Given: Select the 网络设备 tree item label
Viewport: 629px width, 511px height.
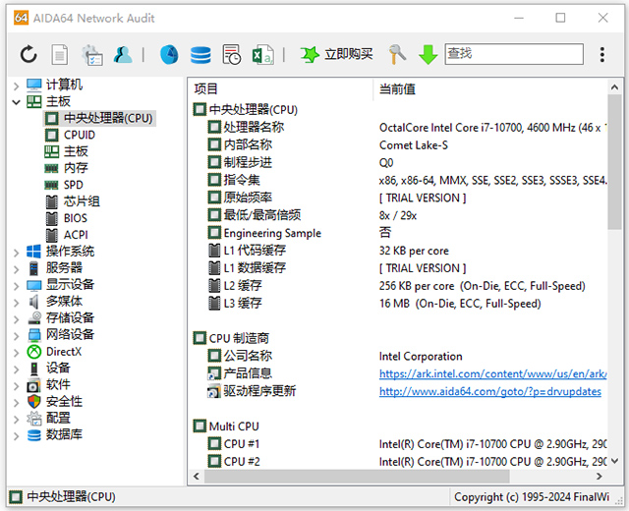Looking at the screenshot, I should pos(70,334).
